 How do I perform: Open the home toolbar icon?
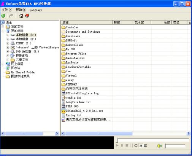21,16
